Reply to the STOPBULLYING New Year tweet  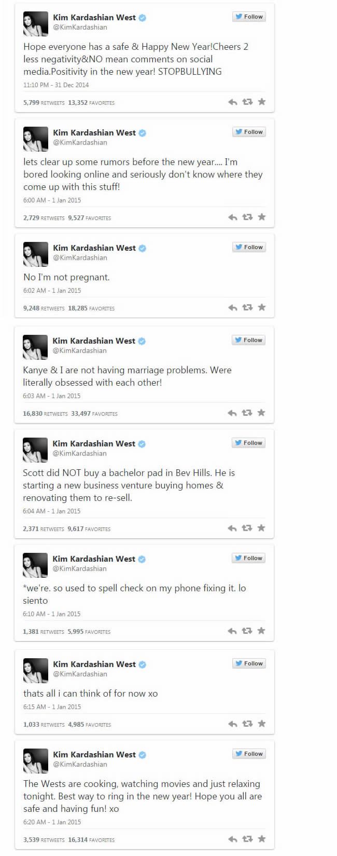point(233,102)
